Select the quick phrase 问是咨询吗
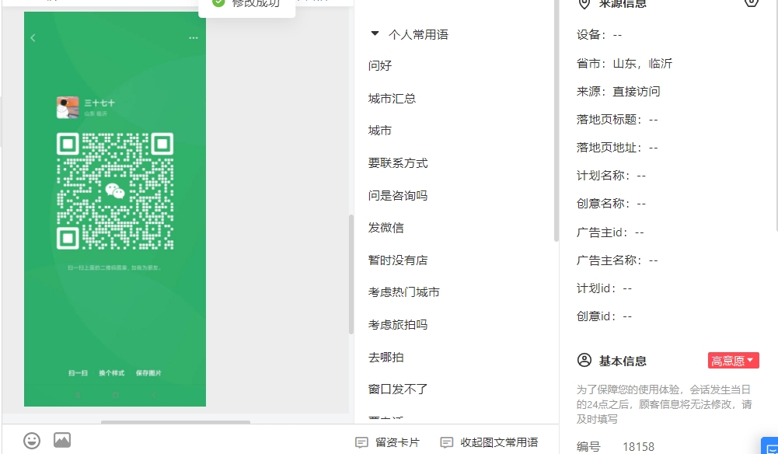Screen dimensions: 778x454 398,195
